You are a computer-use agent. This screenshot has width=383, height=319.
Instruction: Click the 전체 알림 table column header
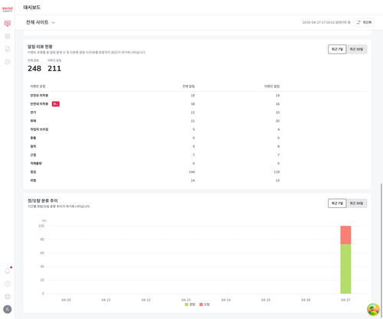[188, 86]
